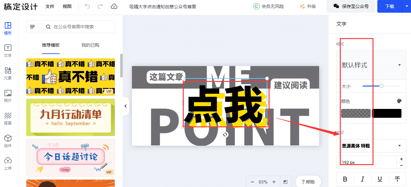
Task: Collapse the template panel with the arrow
Action: pyautogui.click(x=126, y=106)
